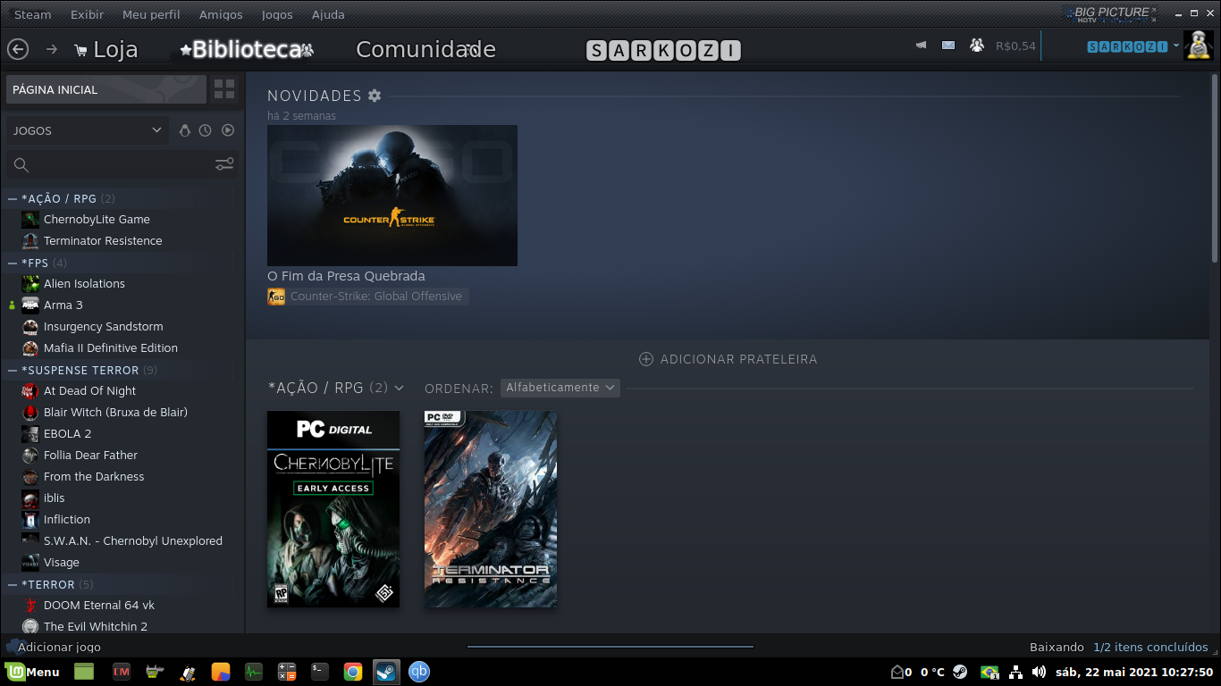Image resolution: width=1221 pixels, height=686 pixels.
Task: Open the Steam menu
Action: [32, 14]
